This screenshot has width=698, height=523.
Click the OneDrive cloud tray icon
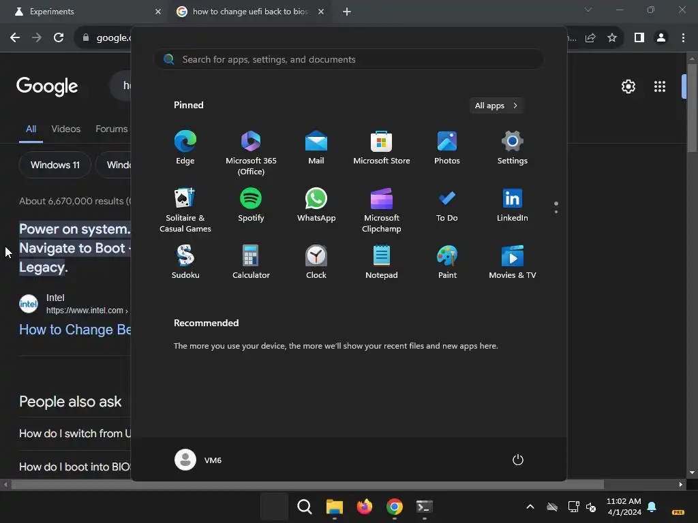coord(552,507)
